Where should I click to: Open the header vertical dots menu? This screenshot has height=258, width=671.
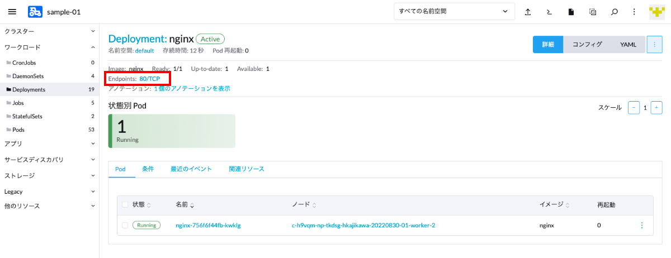pos(634,12)
